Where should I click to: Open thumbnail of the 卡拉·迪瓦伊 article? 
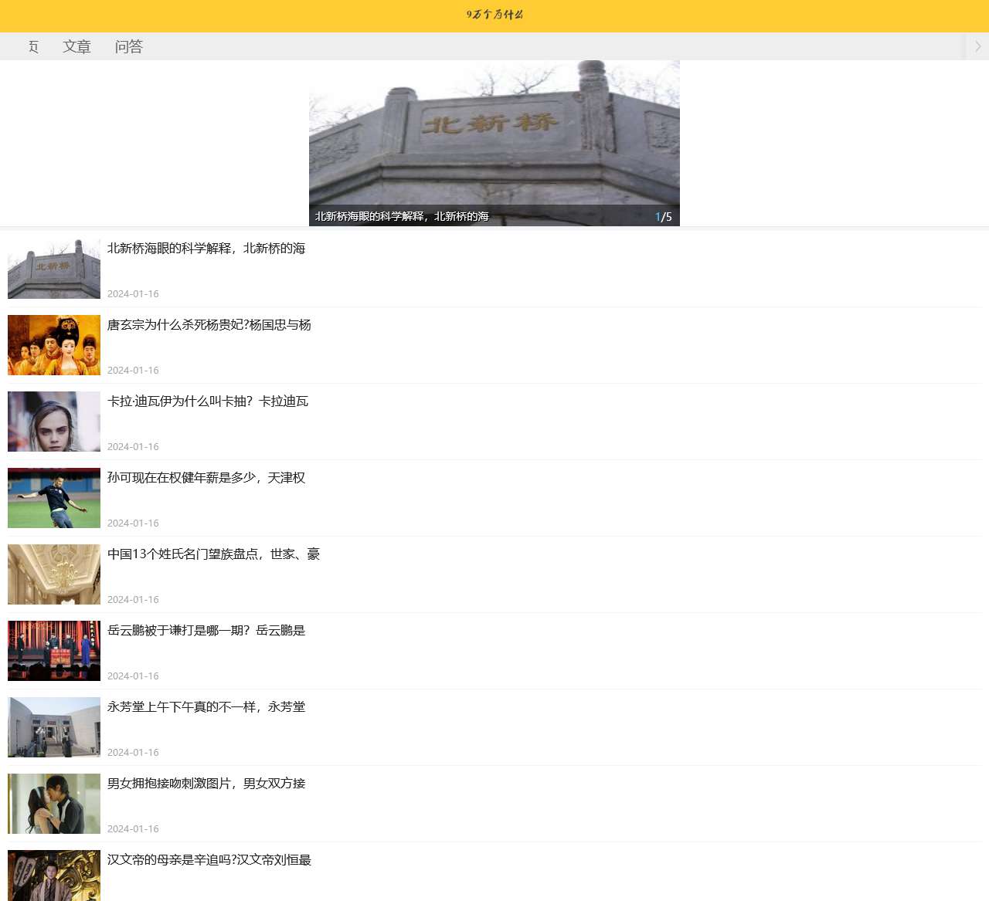tap(54, 422)
